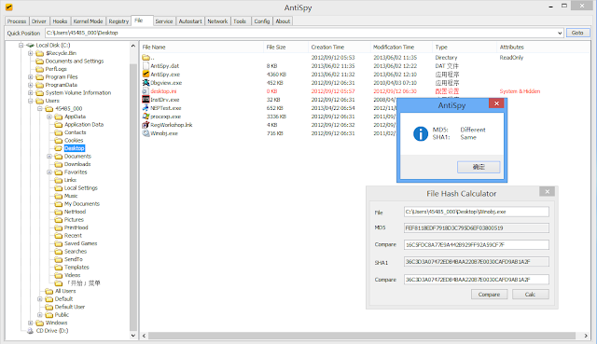This screenshot has width=597, height=344.
Task: Click the NEPTest.exe icon
Action: pos(146,108)
